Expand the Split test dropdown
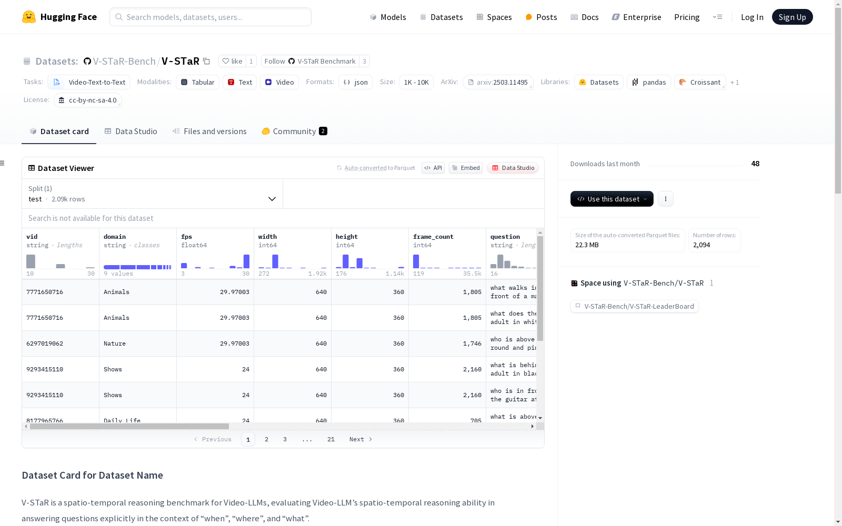Viewport: 842px width, 526px height. point(152,194)
